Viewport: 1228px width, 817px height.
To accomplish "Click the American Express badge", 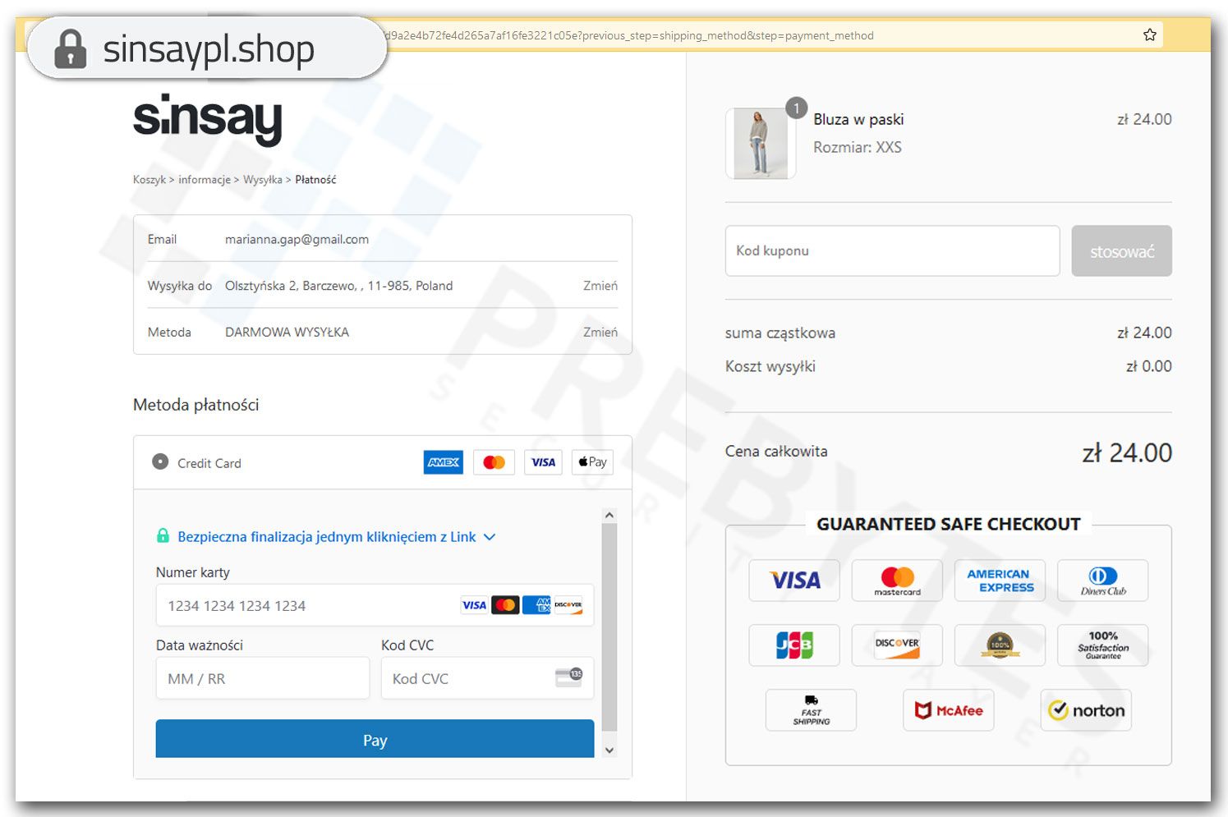I will (1000, 581).
